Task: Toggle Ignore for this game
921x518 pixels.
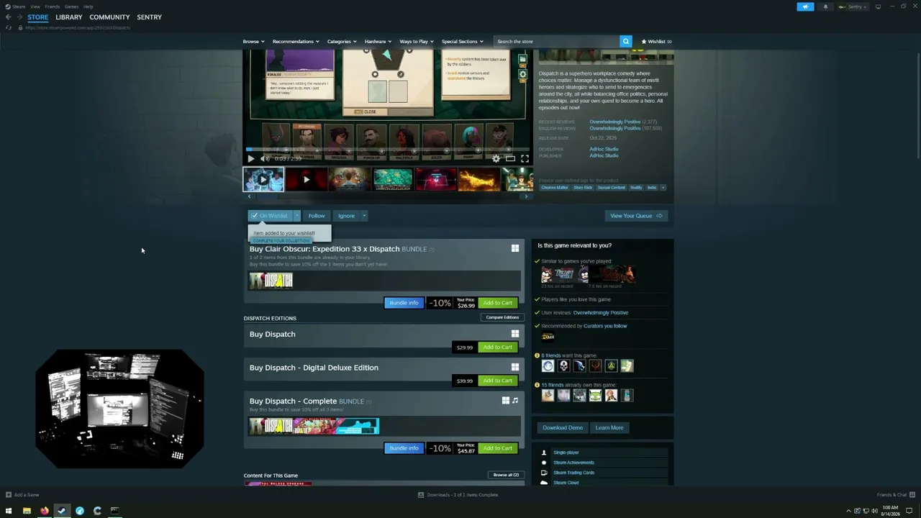Action: [346, 216]
